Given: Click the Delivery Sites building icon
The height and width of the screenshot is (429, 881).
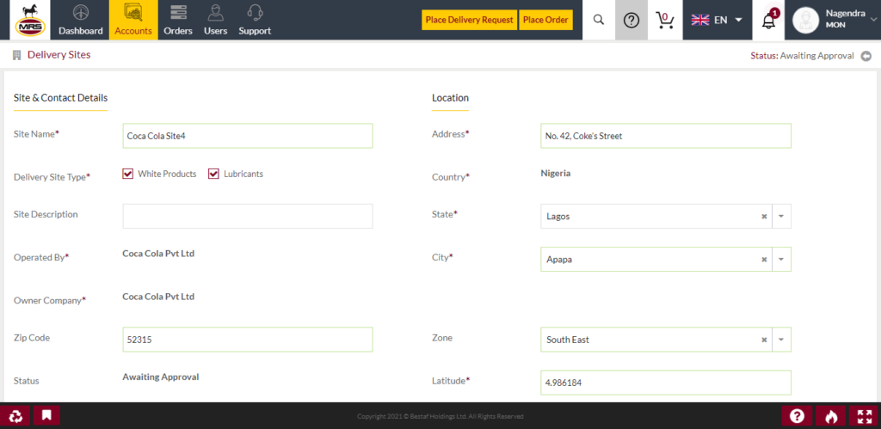Looking at the screenshot, I should pyautogui.click(x=17, y=55).
